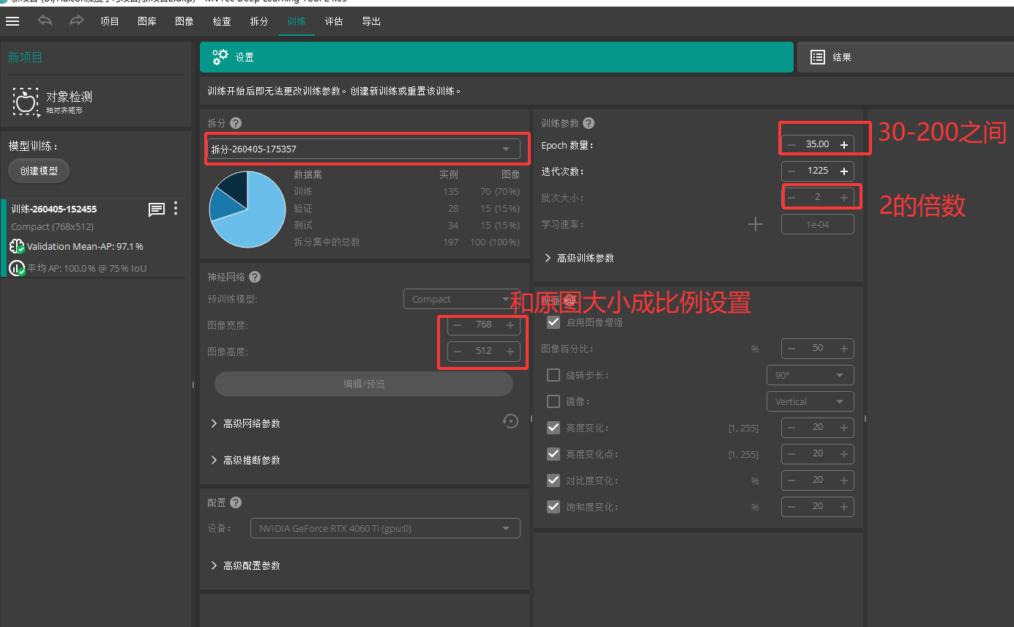Screen dimensions: 1014x627
Task: Enable the 旋转步长 checkbox
Action: coord(553,374)
